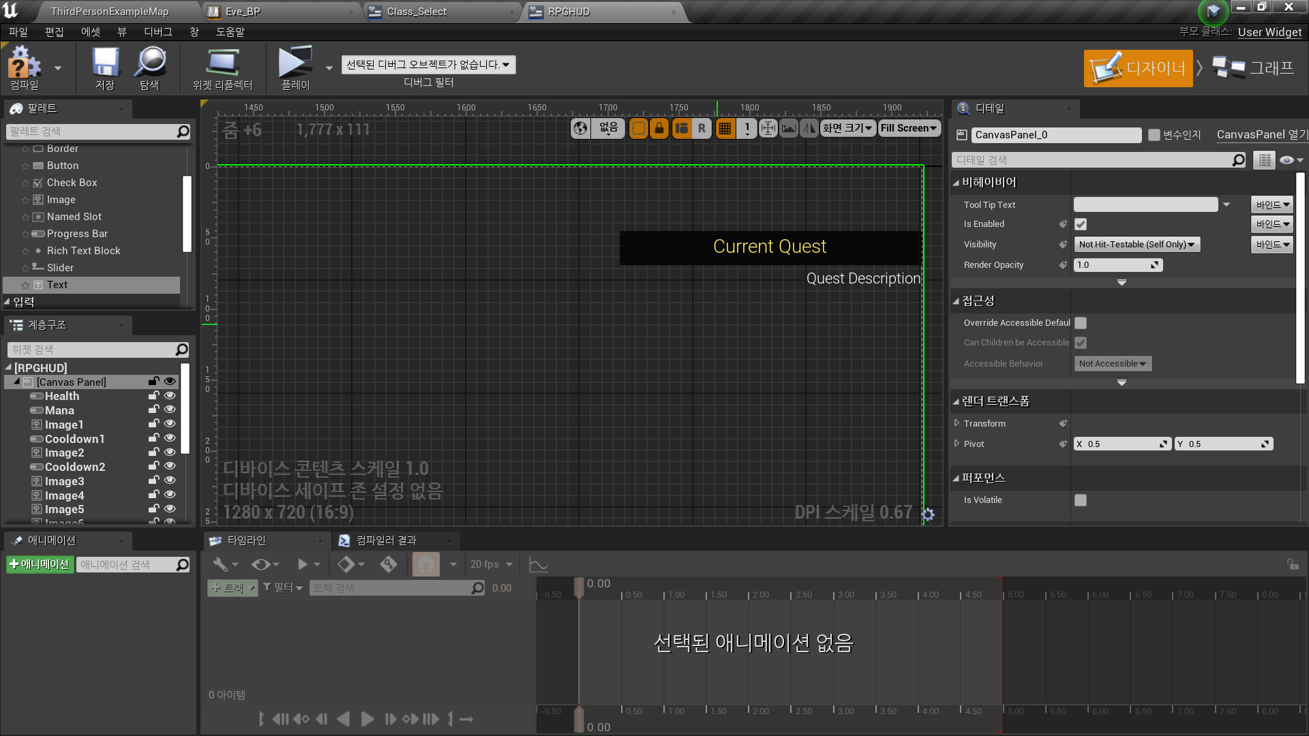Uncheck the Is Enabled checkbox
The width and height of the screenshot is (1309, 736).
pyautogui.click(x=1080, y=224)
